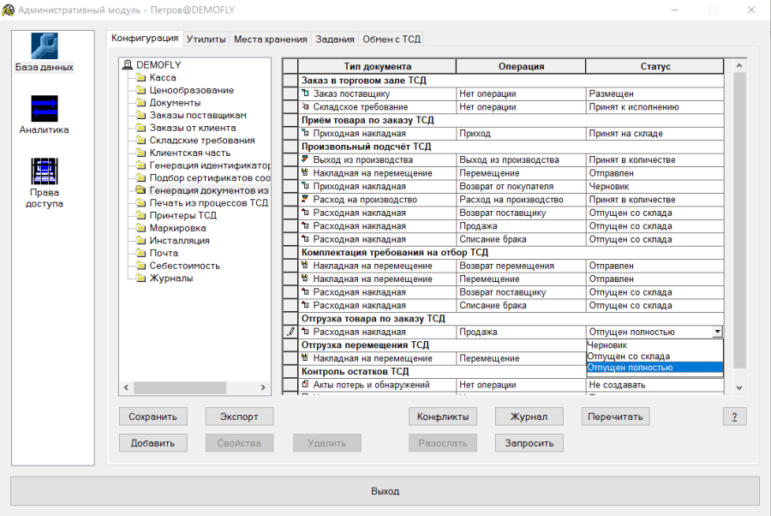Select the Касса folder icon in tree
771x516 pixels.
[x=140, y=78]
